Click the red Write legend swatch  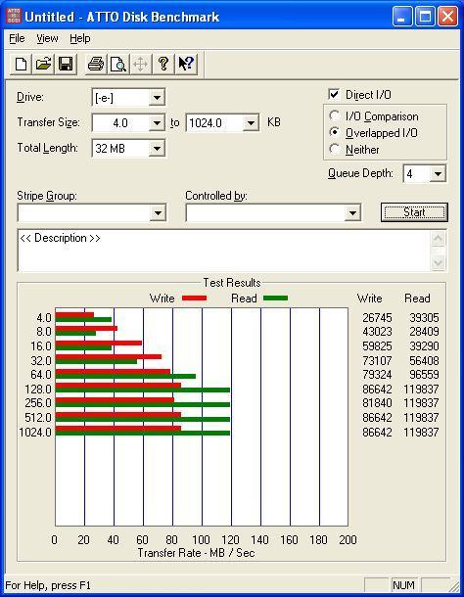194,298
